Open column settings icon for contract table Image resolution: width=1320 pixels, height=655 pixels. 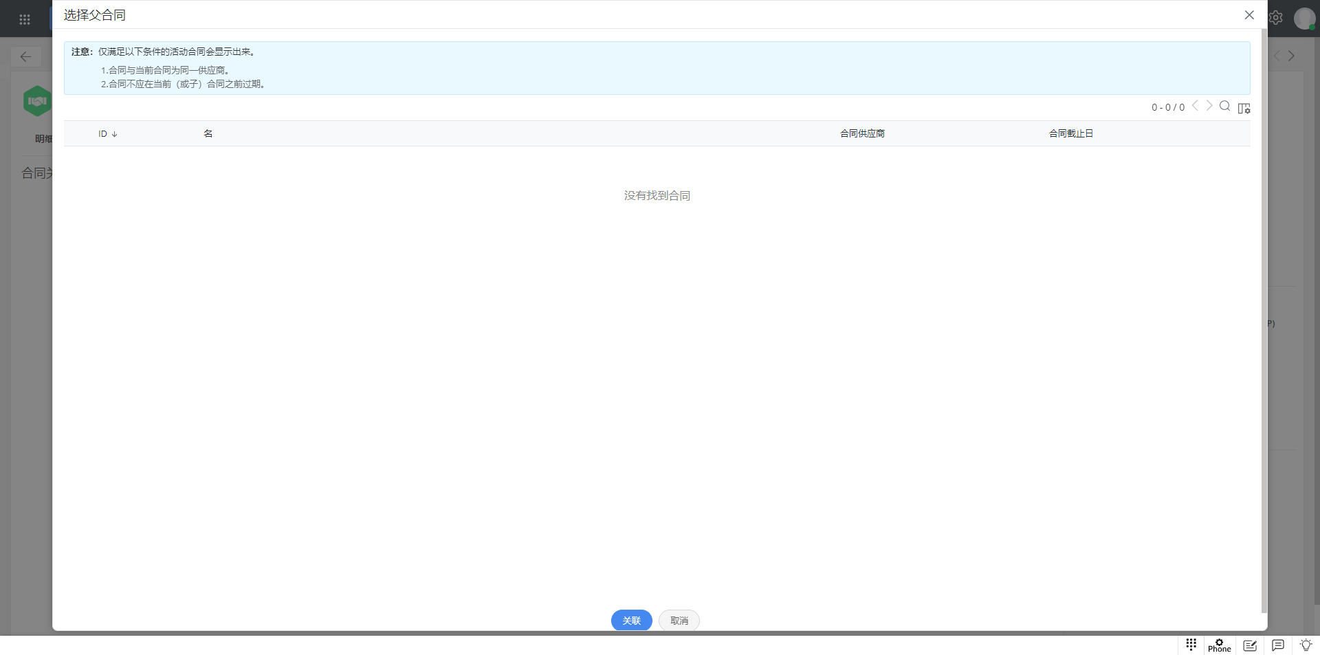[x=1244, y=108]
